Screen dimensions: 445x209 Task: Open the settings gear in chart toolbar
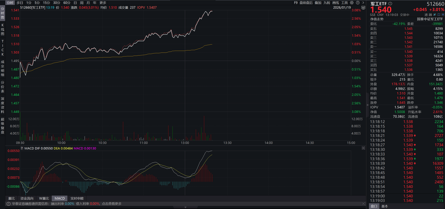(x=351, y=3)
